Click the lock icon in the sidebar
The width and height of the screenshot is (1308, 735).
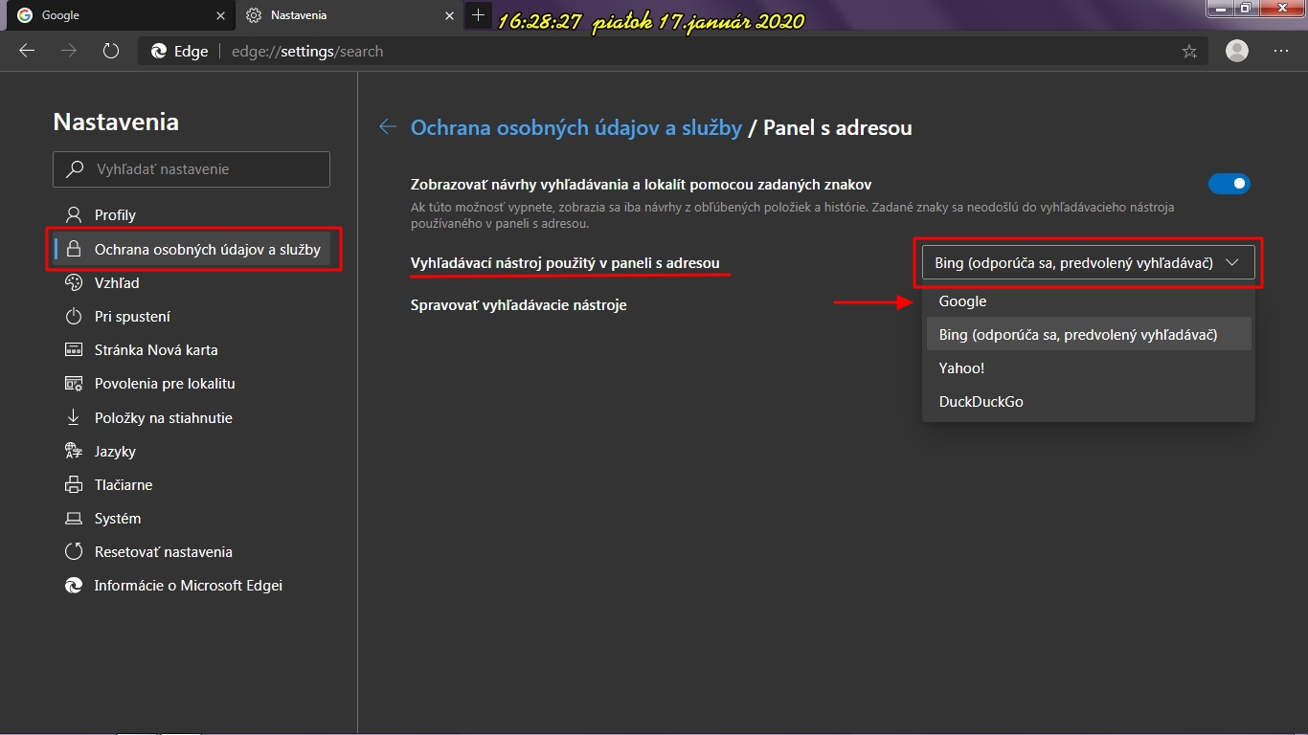coord(74,249)
